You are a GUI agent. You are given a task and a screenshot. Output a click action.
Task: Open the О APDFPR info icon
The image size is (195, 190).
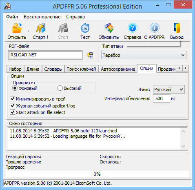pyautogui.click(x=154, y=28)
